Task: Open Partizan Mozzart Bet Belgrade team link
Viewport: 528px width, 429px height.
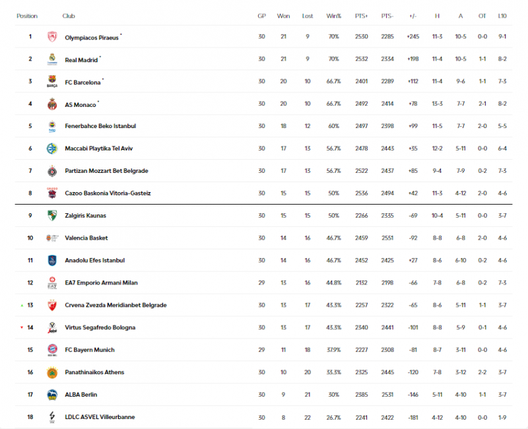Action: pos(106,171)
